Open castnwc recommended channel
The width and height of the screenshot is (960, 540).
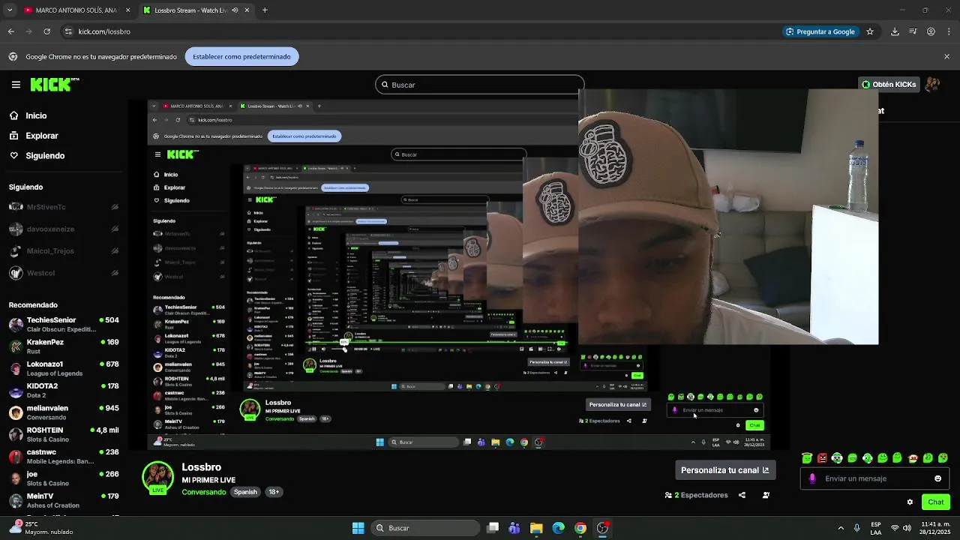[64, 457]
